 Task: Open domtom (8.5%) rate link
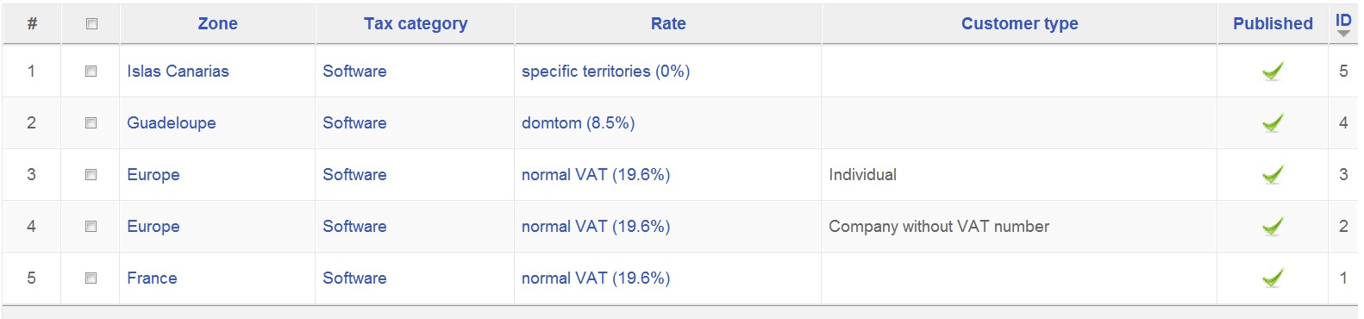pyautogui.click(x=578, y=123)
